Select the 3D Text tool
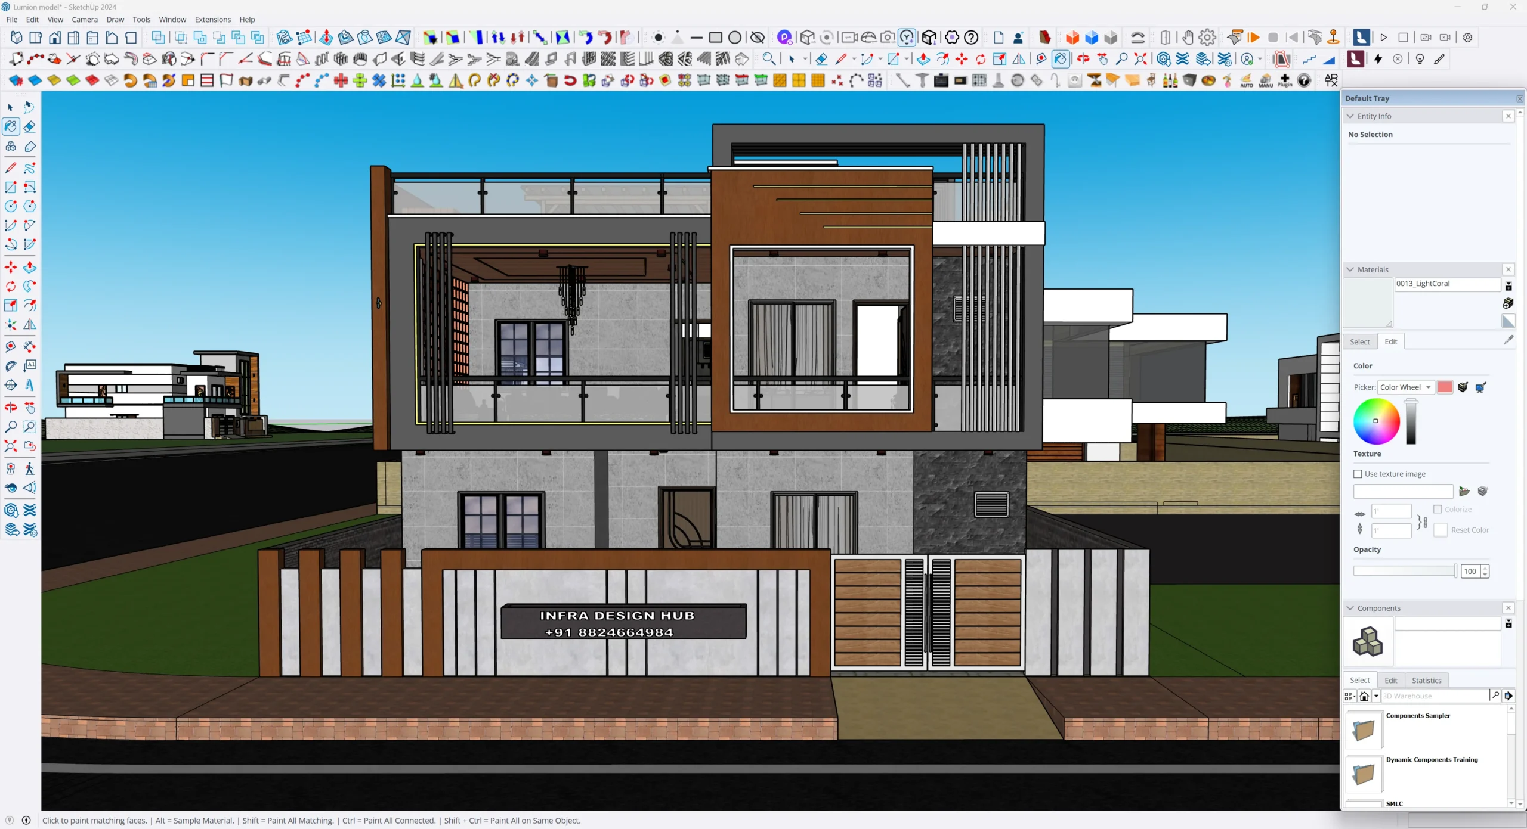The width and height of the screenshot is (1527, 829). point(29,385)
